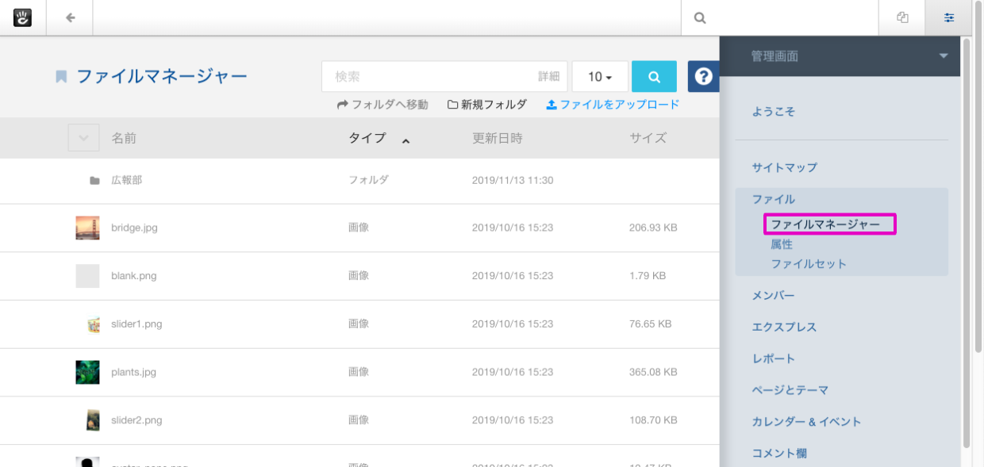Expand the 管理画面 panel dropdown arrow
984x467 pixels.
pyautogui.click(x=943, y=56)
